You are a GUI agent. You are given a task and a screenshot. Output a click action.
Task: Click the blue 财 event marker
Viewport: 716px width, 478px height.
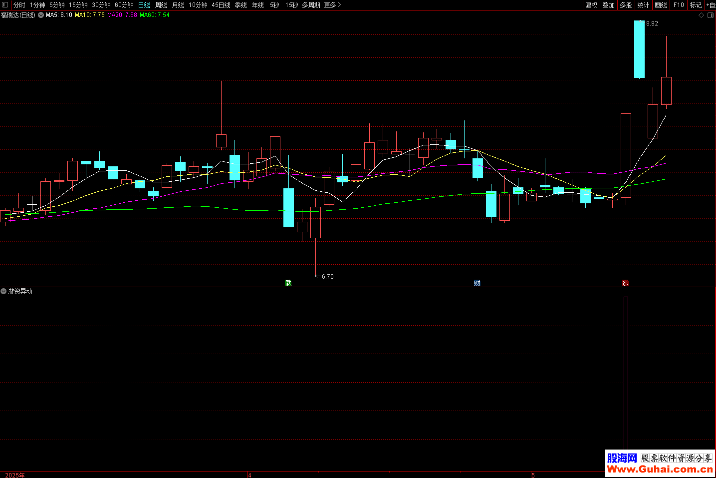coord(477,283)
